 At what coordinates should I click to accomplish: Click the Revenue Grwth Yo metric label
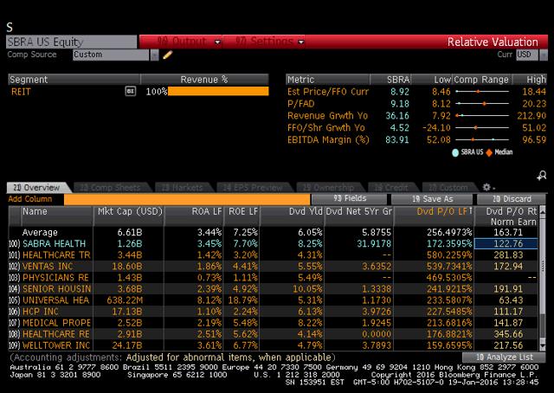click(327, 116)
